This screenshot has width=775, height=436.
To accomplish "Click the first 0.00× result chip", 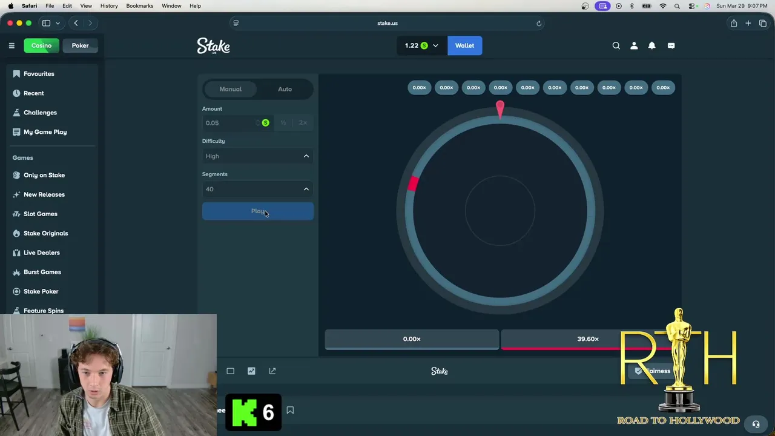I will click(x=419, y=88).
